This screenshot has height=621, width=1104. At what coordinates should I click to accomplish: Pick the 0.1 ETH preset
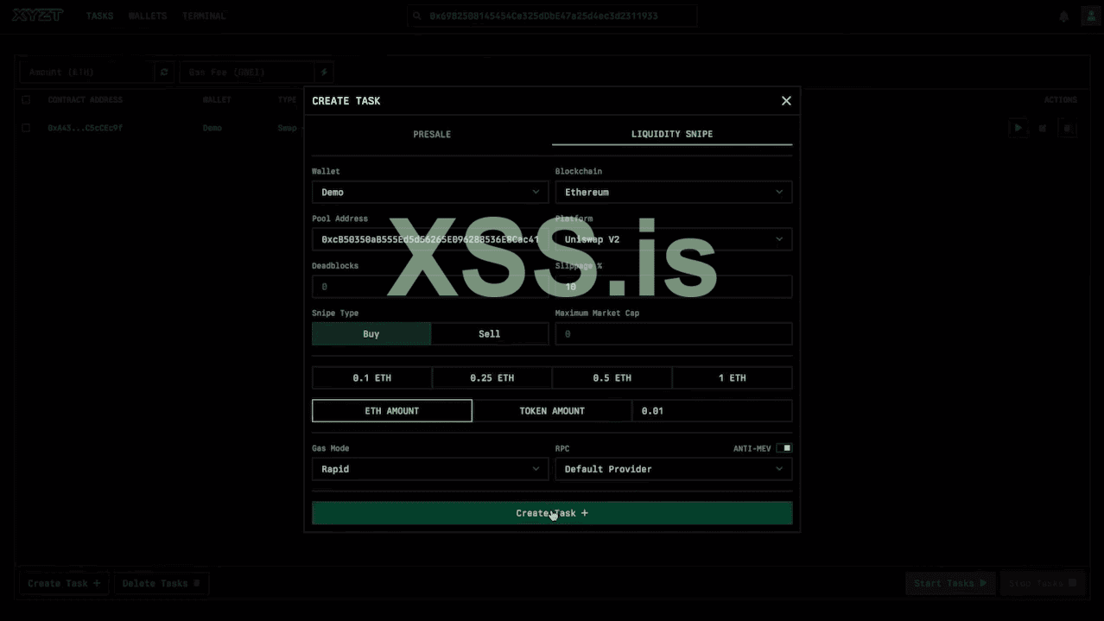pos(371,378)
